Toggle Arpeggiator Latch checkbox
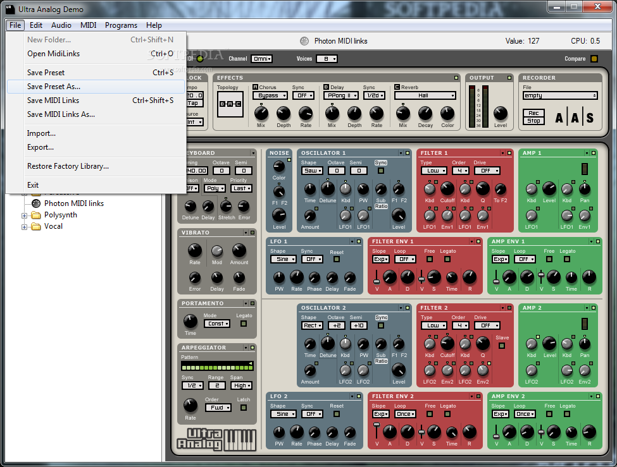Image resolution: width=617 pixels, height=467 pixels. (244, 408)
